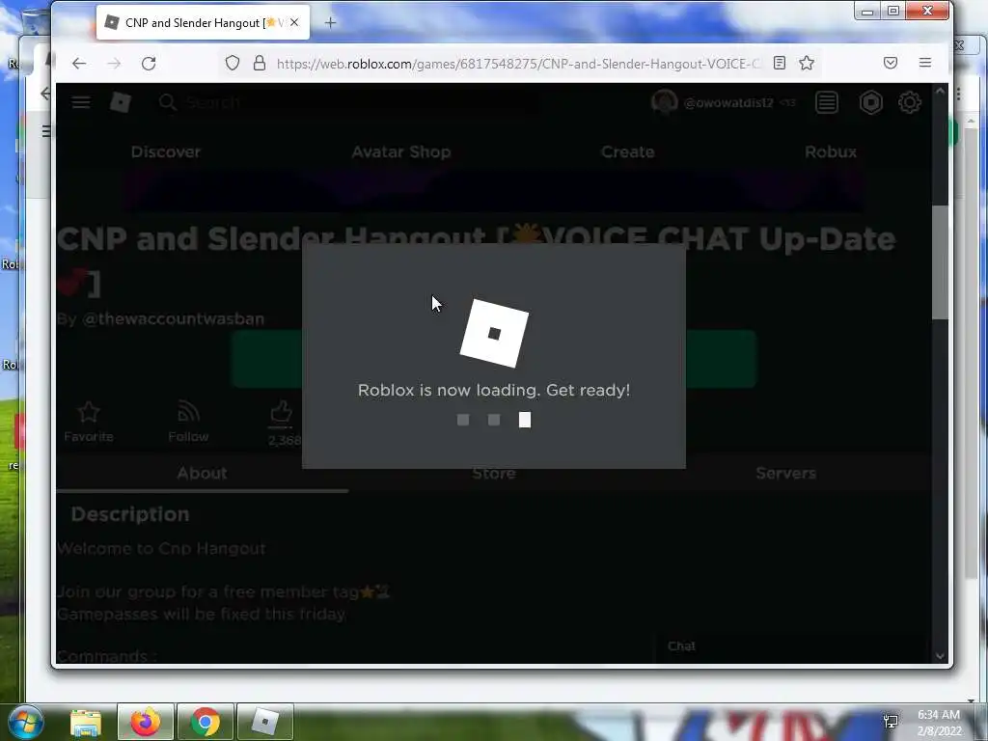Click the padlock site security icon
This screenshot has height=741, width=988.
(x=259, y=63)
